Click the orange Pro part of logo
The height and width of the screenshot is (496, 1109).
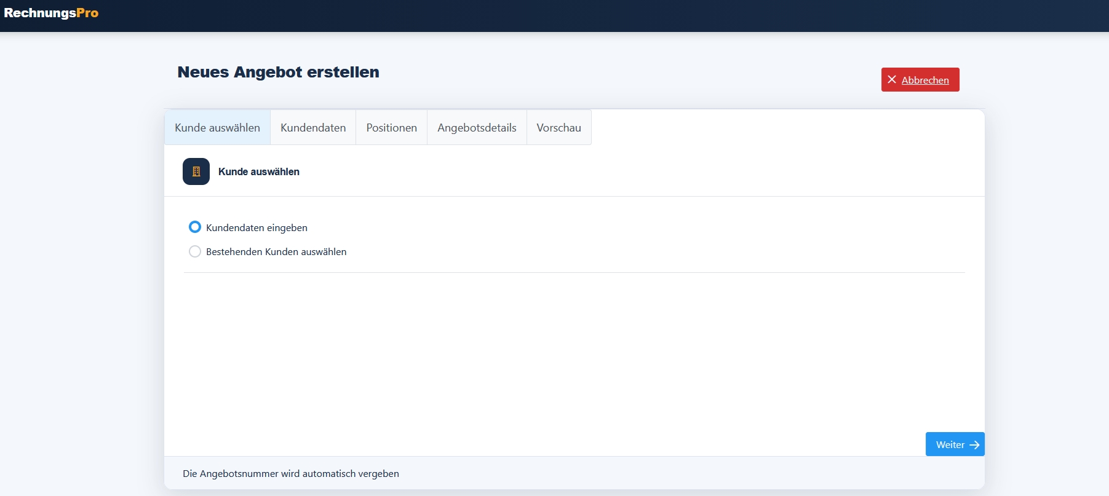point(87,13)
